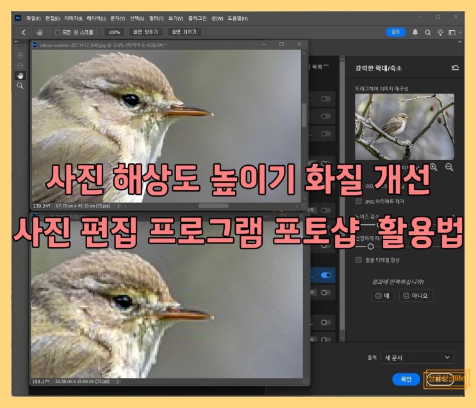476x408 pixels.
Task: Click the 22.58 cm x 15.06 cm status text
Action: click(82, 381)
